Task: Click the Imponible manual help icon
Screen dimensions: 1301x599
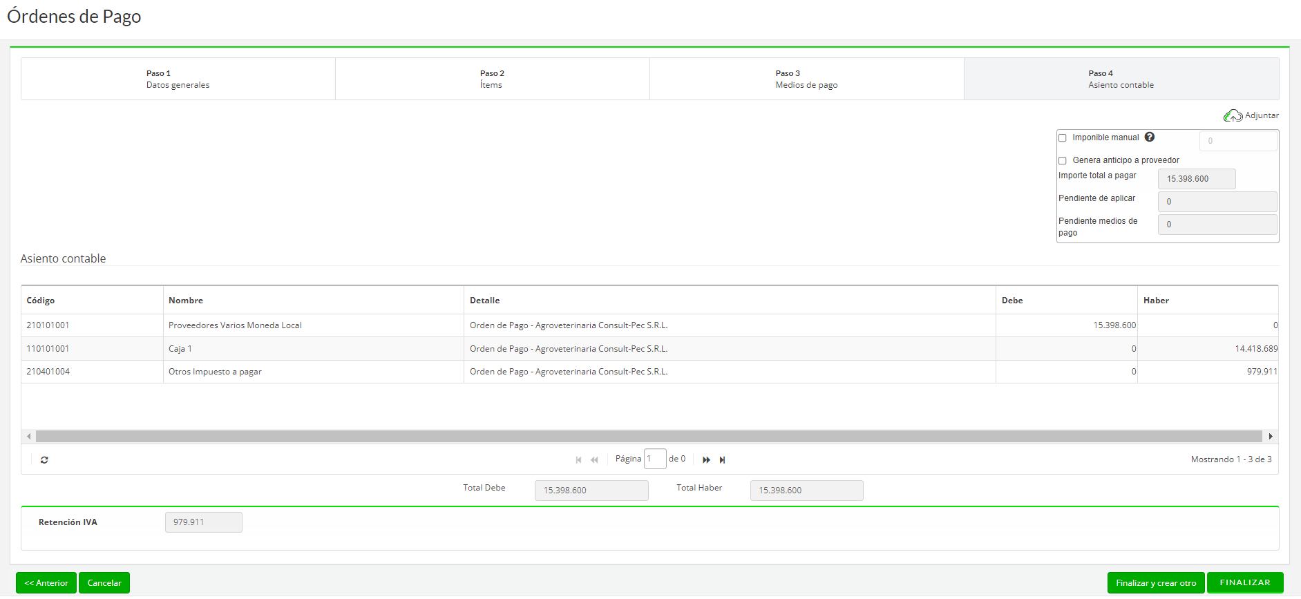Action: pyautogui.click(x=1150, y=137)
